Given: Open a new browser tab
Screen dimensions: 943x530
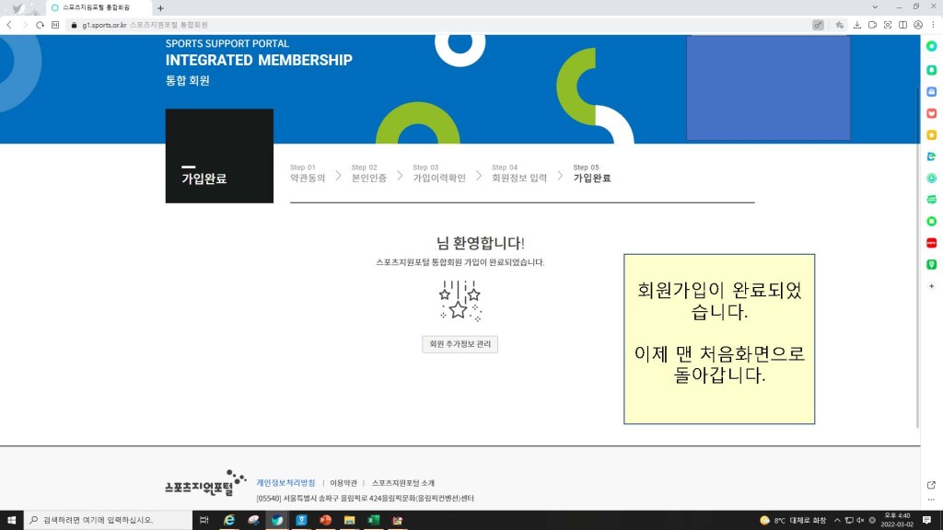Looking at the screenshot, I should coord(160,7).
